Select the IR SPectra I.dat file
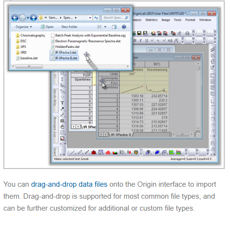230x225 pixels. coord(64,53)
